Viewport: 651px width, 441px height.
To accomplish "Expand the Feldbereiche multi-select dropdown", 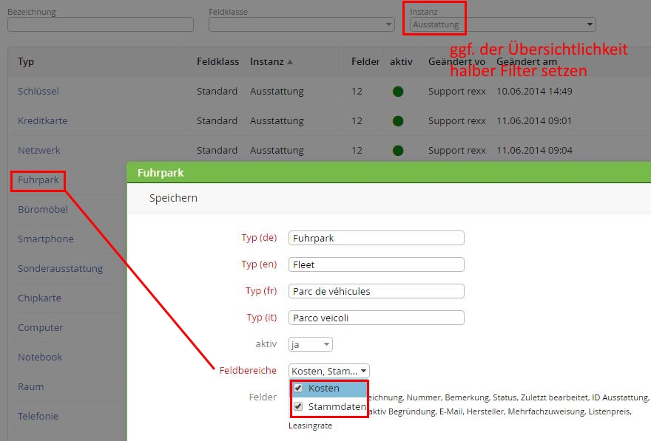I will pos(328,371).
